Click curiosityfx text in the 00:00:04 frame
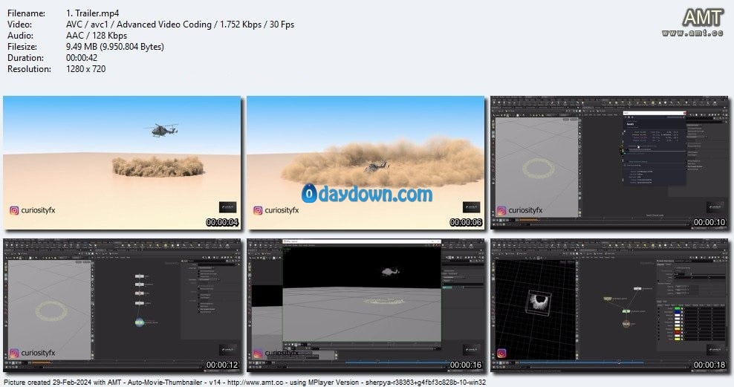This screenshot has height=387, width=734. (x=39, y=210)
